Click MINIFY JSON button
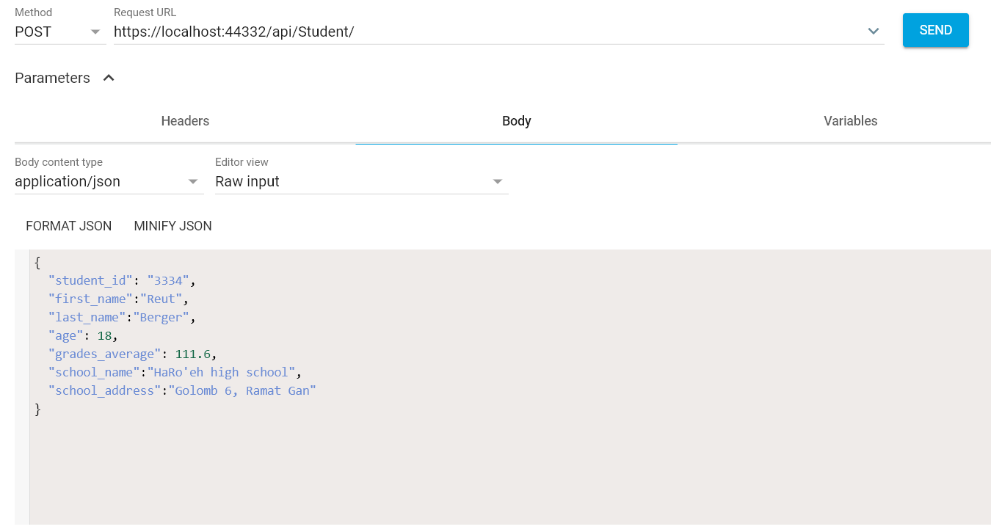 pyautogui.click(x=173, y=226)
